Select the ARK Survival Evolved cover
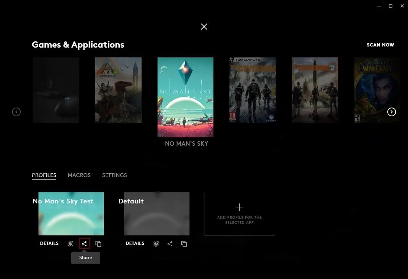The width and height of the screenshot is (408, 279). click(x=118, y=90)
